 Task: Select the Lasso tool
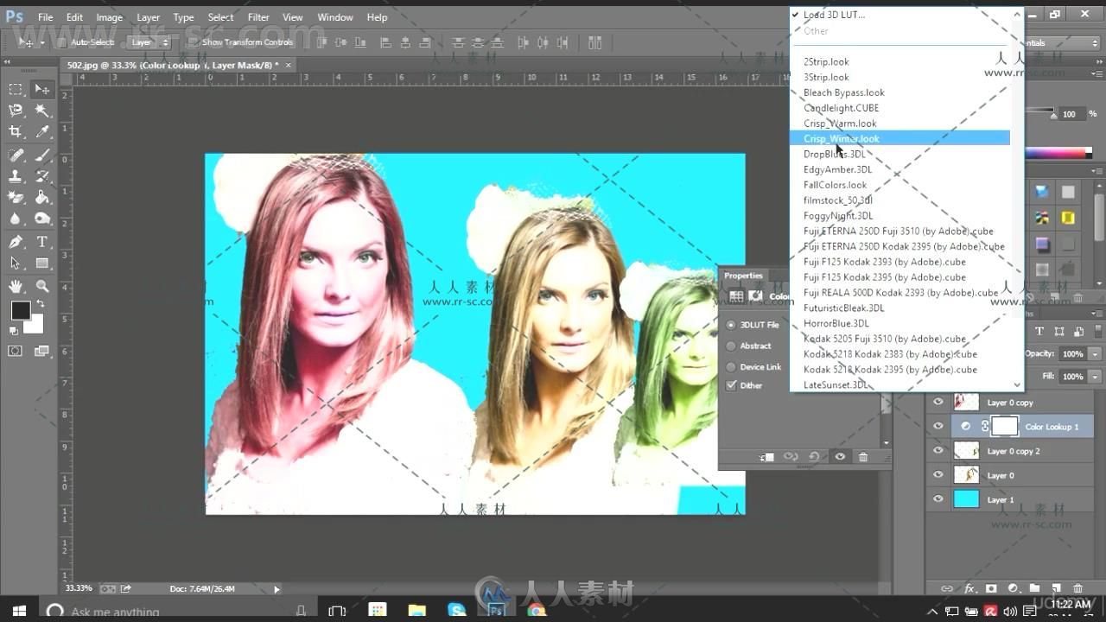pyautogui.click(x=16, y=111)
